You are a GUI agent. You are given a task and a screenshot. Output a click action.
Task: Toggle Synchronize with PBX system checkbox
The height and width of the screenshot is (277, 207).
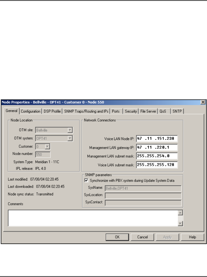coord(87,180)
